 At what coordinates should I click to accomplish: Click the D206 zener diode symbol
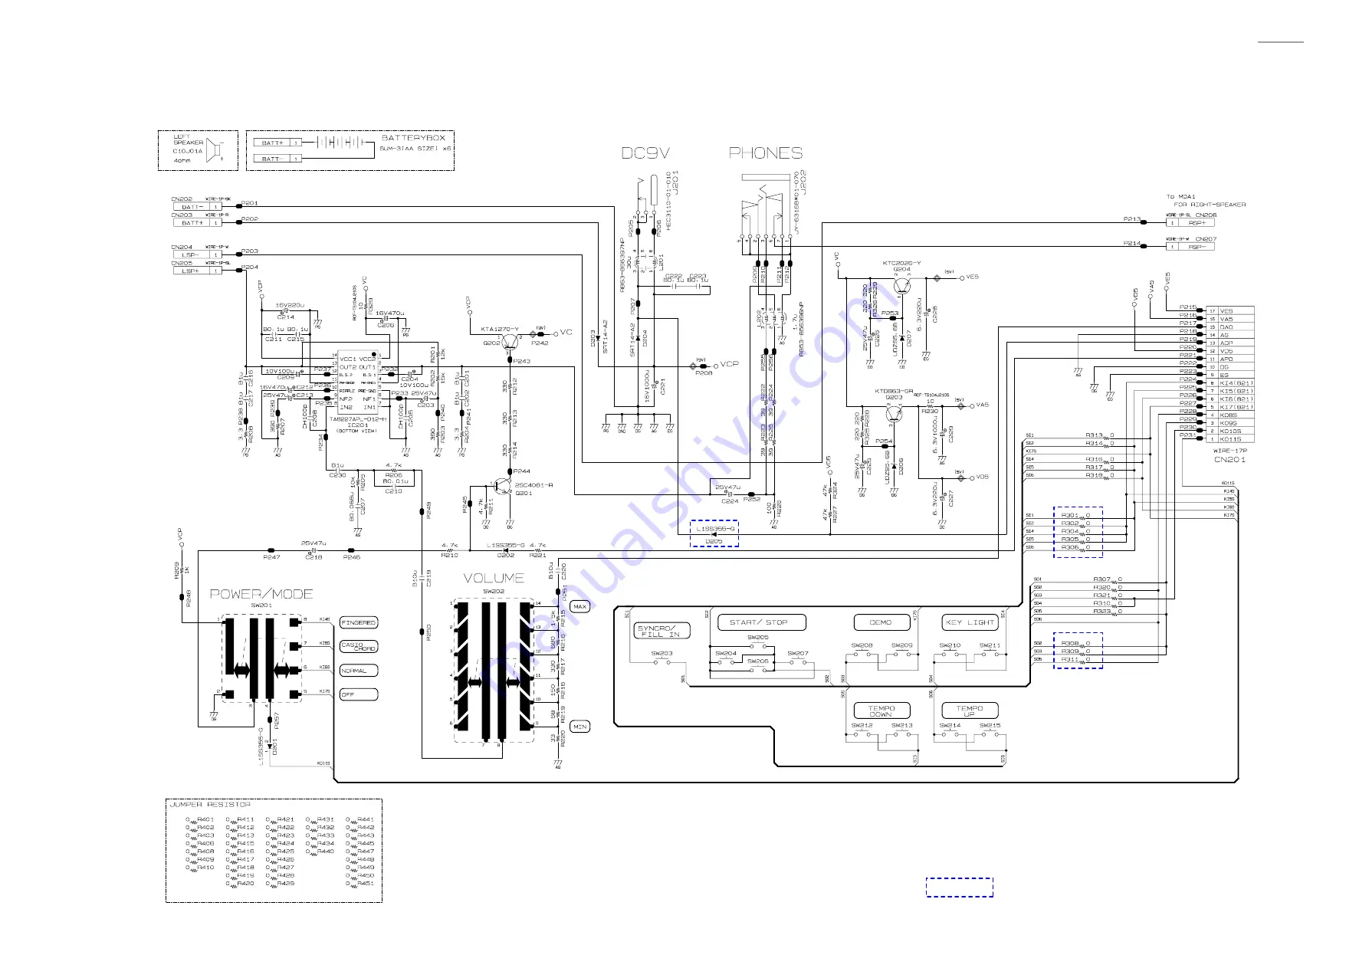pyautogui.click(x=894, y=468)
